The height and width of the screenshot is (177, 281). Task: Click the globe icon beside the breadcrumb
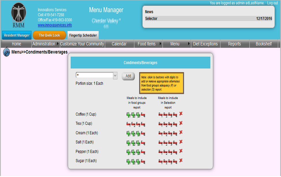point(5,52)
